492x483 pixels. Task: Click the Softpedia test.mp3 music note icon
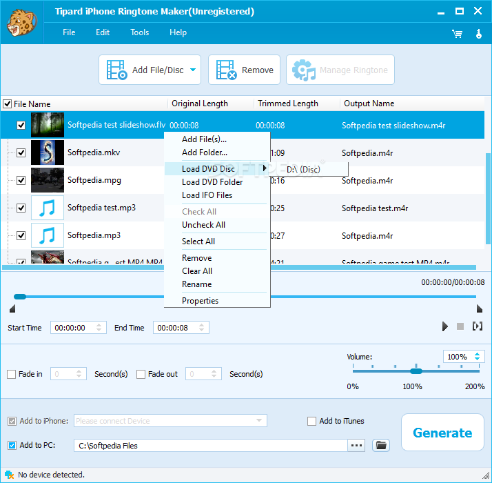[48, 208]
